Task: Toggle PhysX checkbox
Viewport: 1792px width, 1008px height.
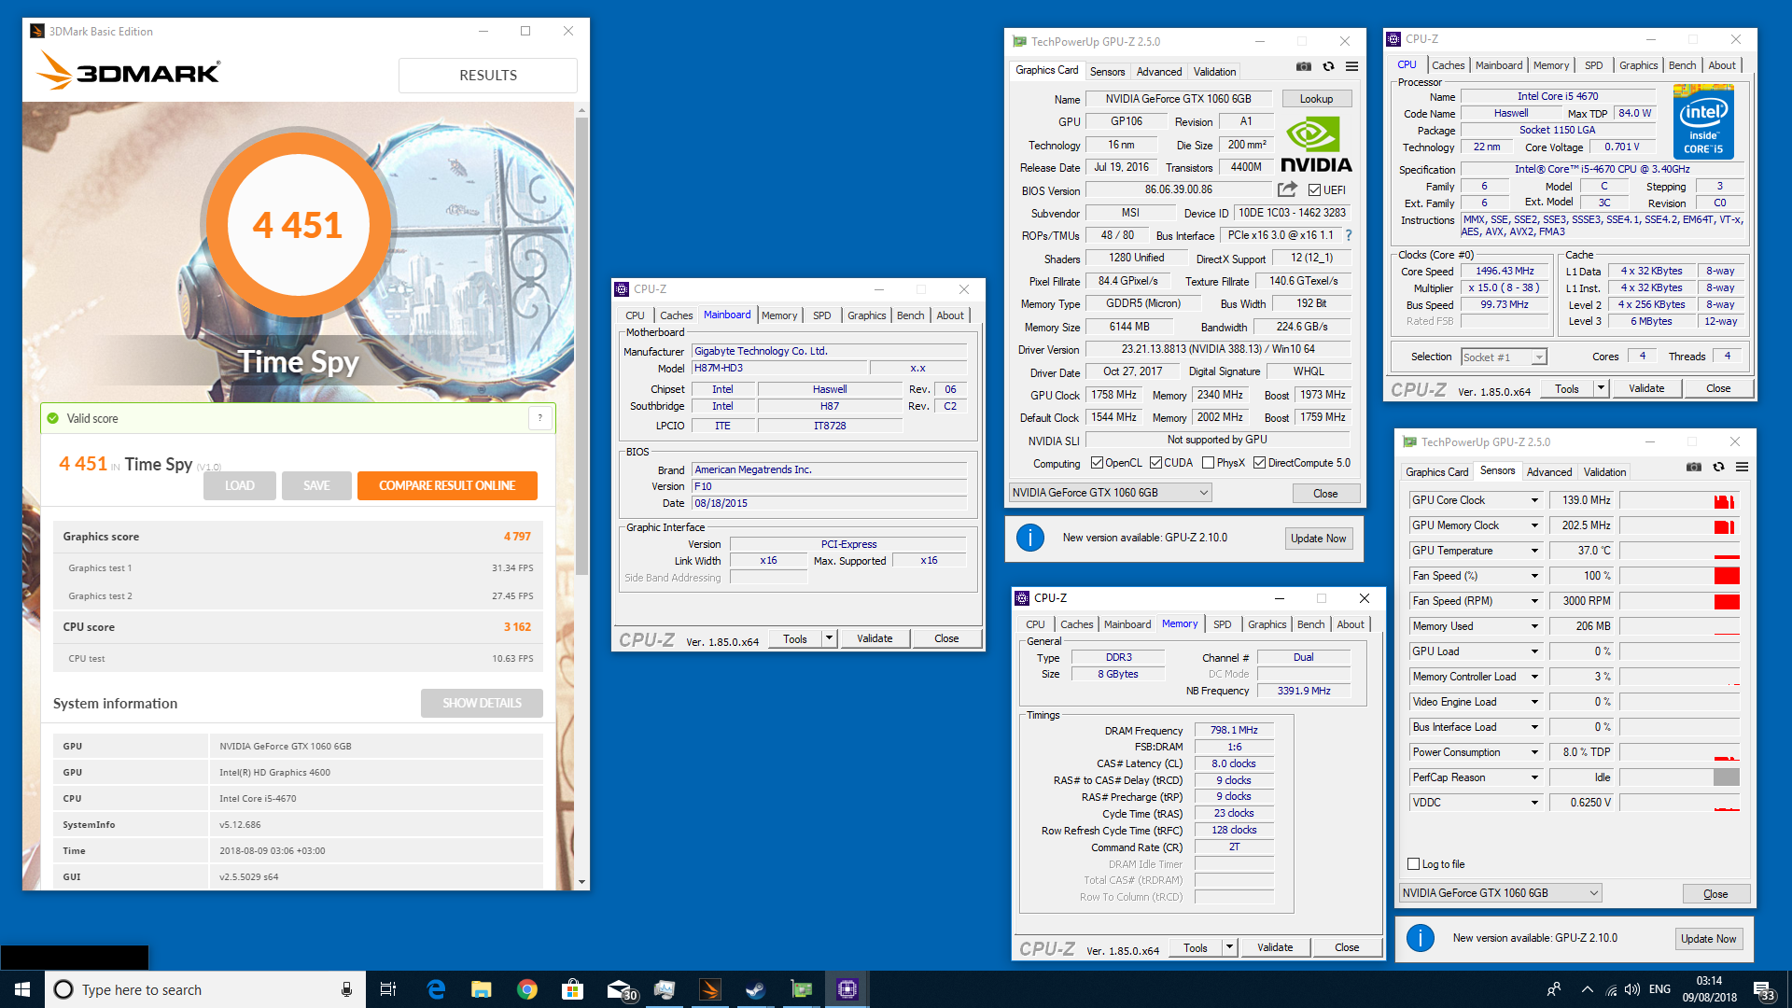Action: pyautogui.click(x=1208, y=463)
